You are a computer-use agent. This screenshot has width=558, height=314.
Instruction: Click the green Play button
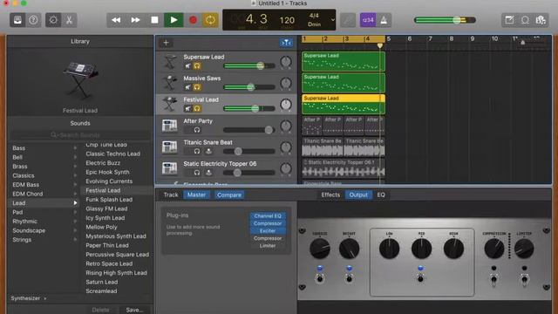(x=174, y=20)
